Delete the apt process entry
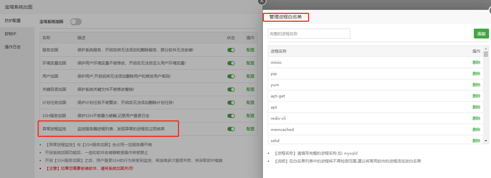The image size is (491, 178). pyautogui.click(x=476, y=107)
